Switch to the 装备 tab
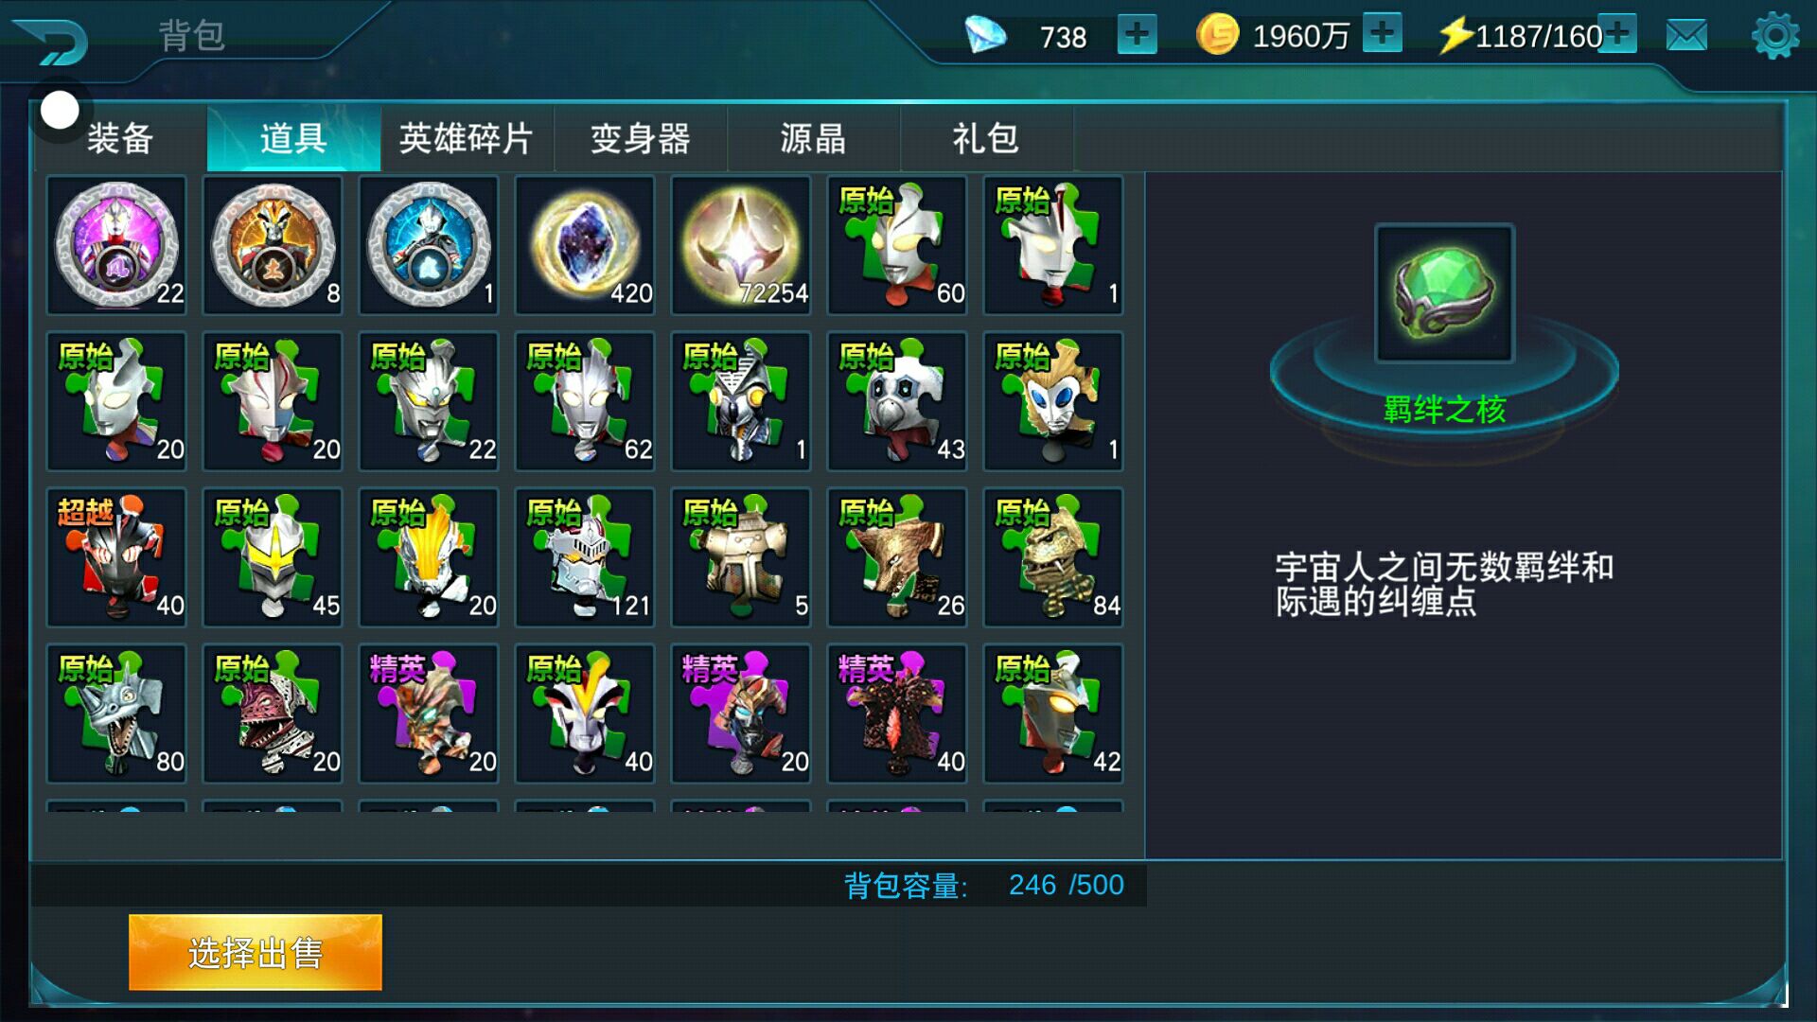This screenshot has width=1817, height=1022. point(120,138)
